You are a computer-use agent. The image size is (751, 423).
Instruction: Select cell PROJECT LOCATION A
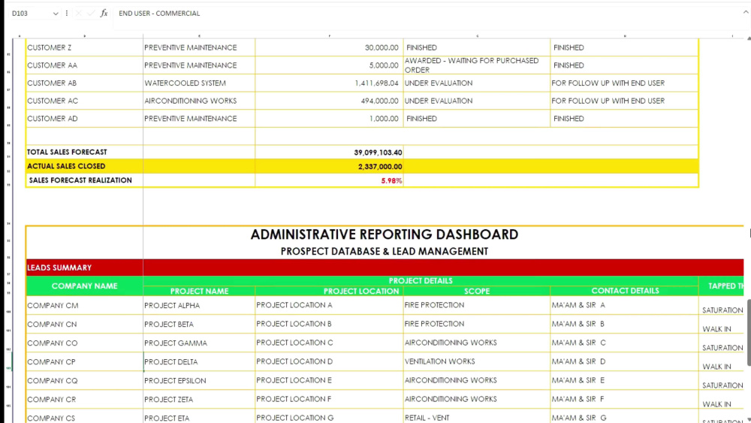click(329, 305)
